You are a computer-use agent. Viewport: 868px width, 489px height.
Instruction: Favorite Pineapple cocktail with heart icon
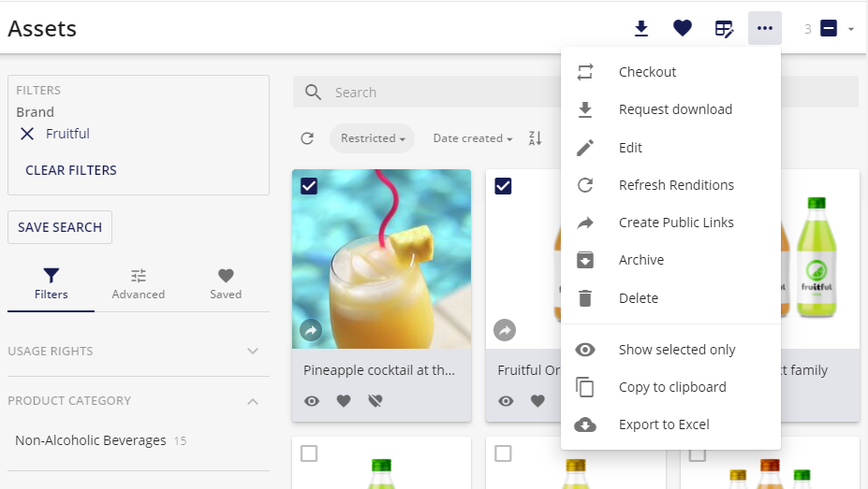[x=344, y=401]
